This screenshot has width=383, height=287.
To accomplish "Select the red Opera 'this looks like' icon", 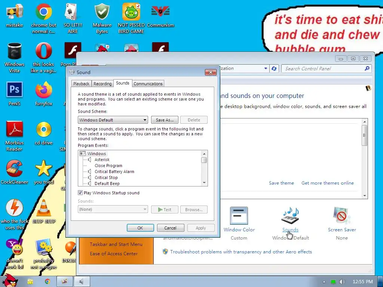I will click(43, 58).
